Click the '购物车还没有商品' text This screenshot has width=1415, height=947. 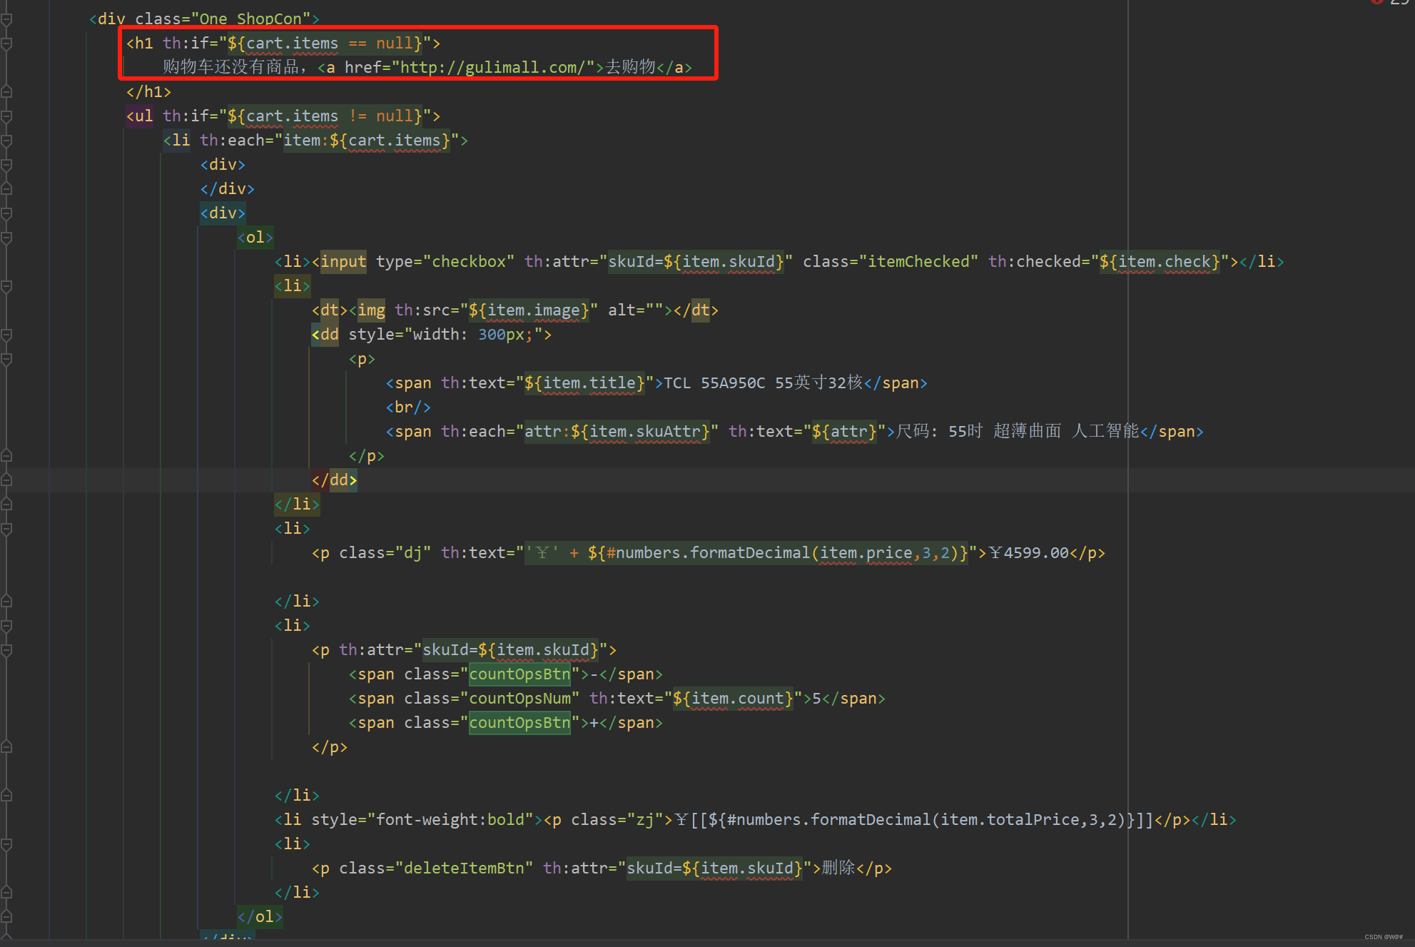pos(230,67)
